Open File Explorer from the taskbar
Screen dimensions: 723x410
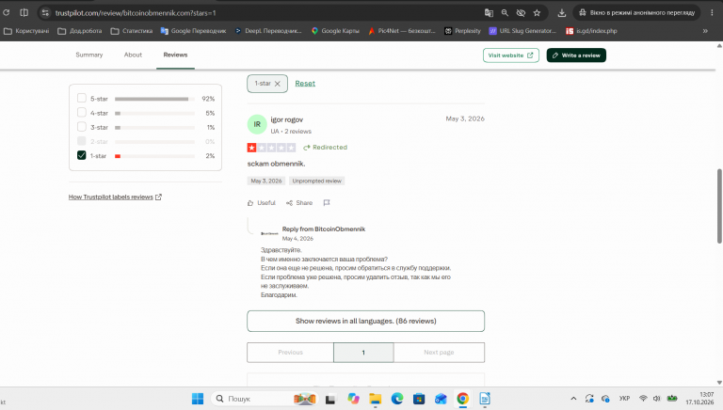(x=375, y=399)
